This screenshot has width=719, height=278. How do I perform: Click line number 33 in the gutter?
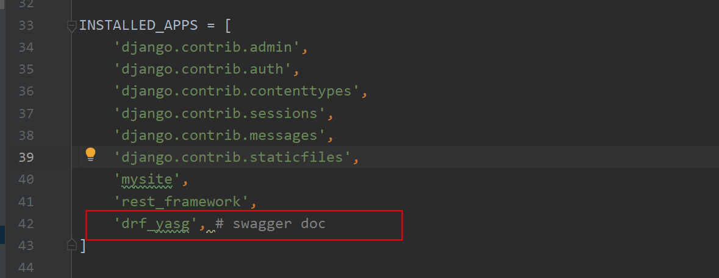point(26,26)
